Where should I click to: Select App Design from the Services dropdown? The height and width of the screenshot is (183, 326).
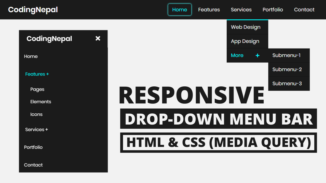pyautogui.click(x=244, y=41)
